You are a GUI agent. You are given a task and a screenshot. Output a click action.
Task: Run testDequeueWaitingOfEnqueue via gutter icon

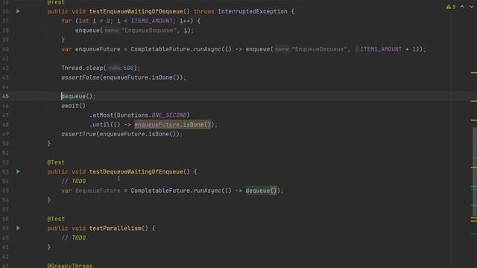pos(18,172)
